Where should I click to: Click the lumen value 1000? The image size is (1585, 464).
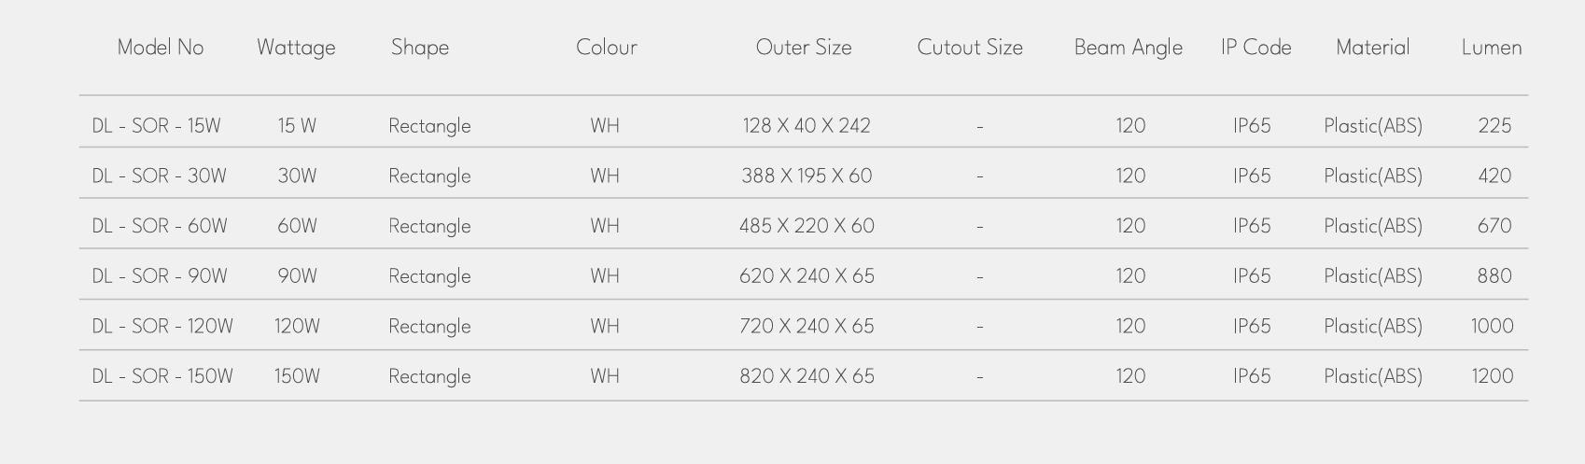[x=1493, y=327]
